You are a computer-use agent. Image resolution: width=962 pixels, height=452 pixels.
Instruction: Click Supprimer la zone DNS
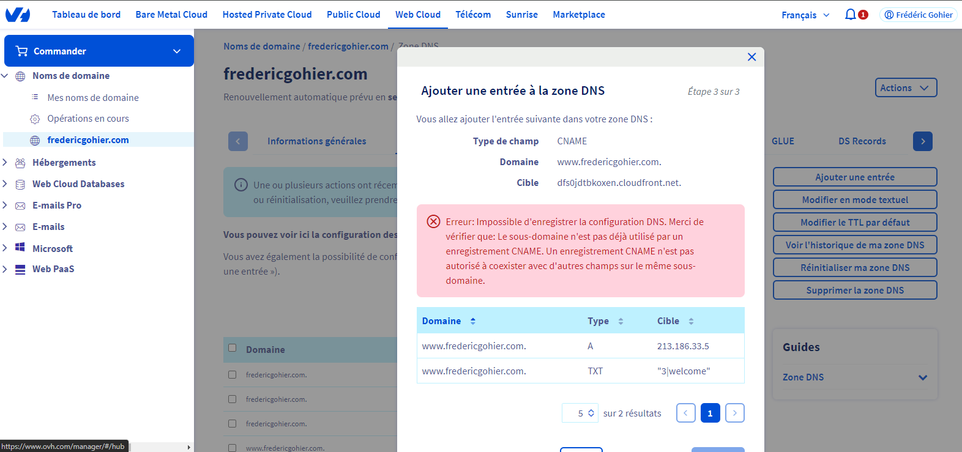click(855, 290)
